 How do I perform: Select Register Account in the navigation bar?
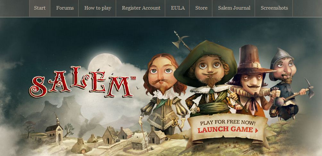(141, 8)
